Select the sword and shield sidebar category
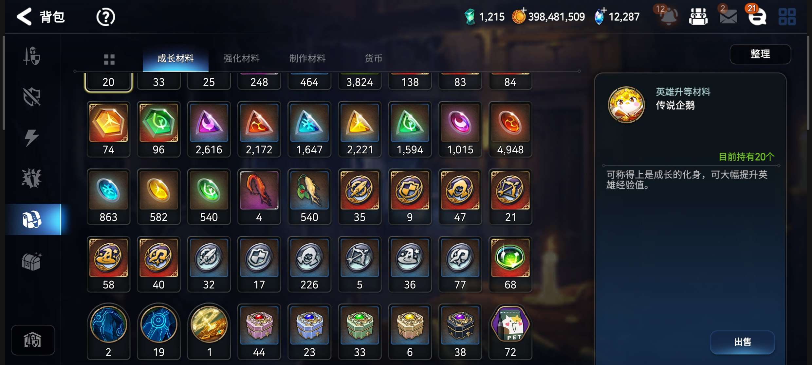This screenshot has width=812, height=365. pyautogui.click(x=32, y=56)
